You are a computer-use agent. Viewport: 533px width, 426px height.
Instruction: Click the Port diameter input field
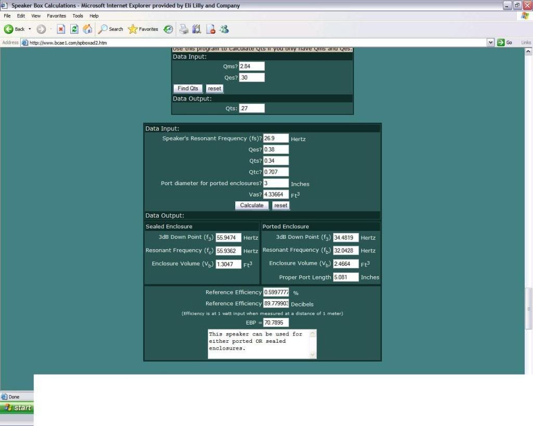[276, 183]
